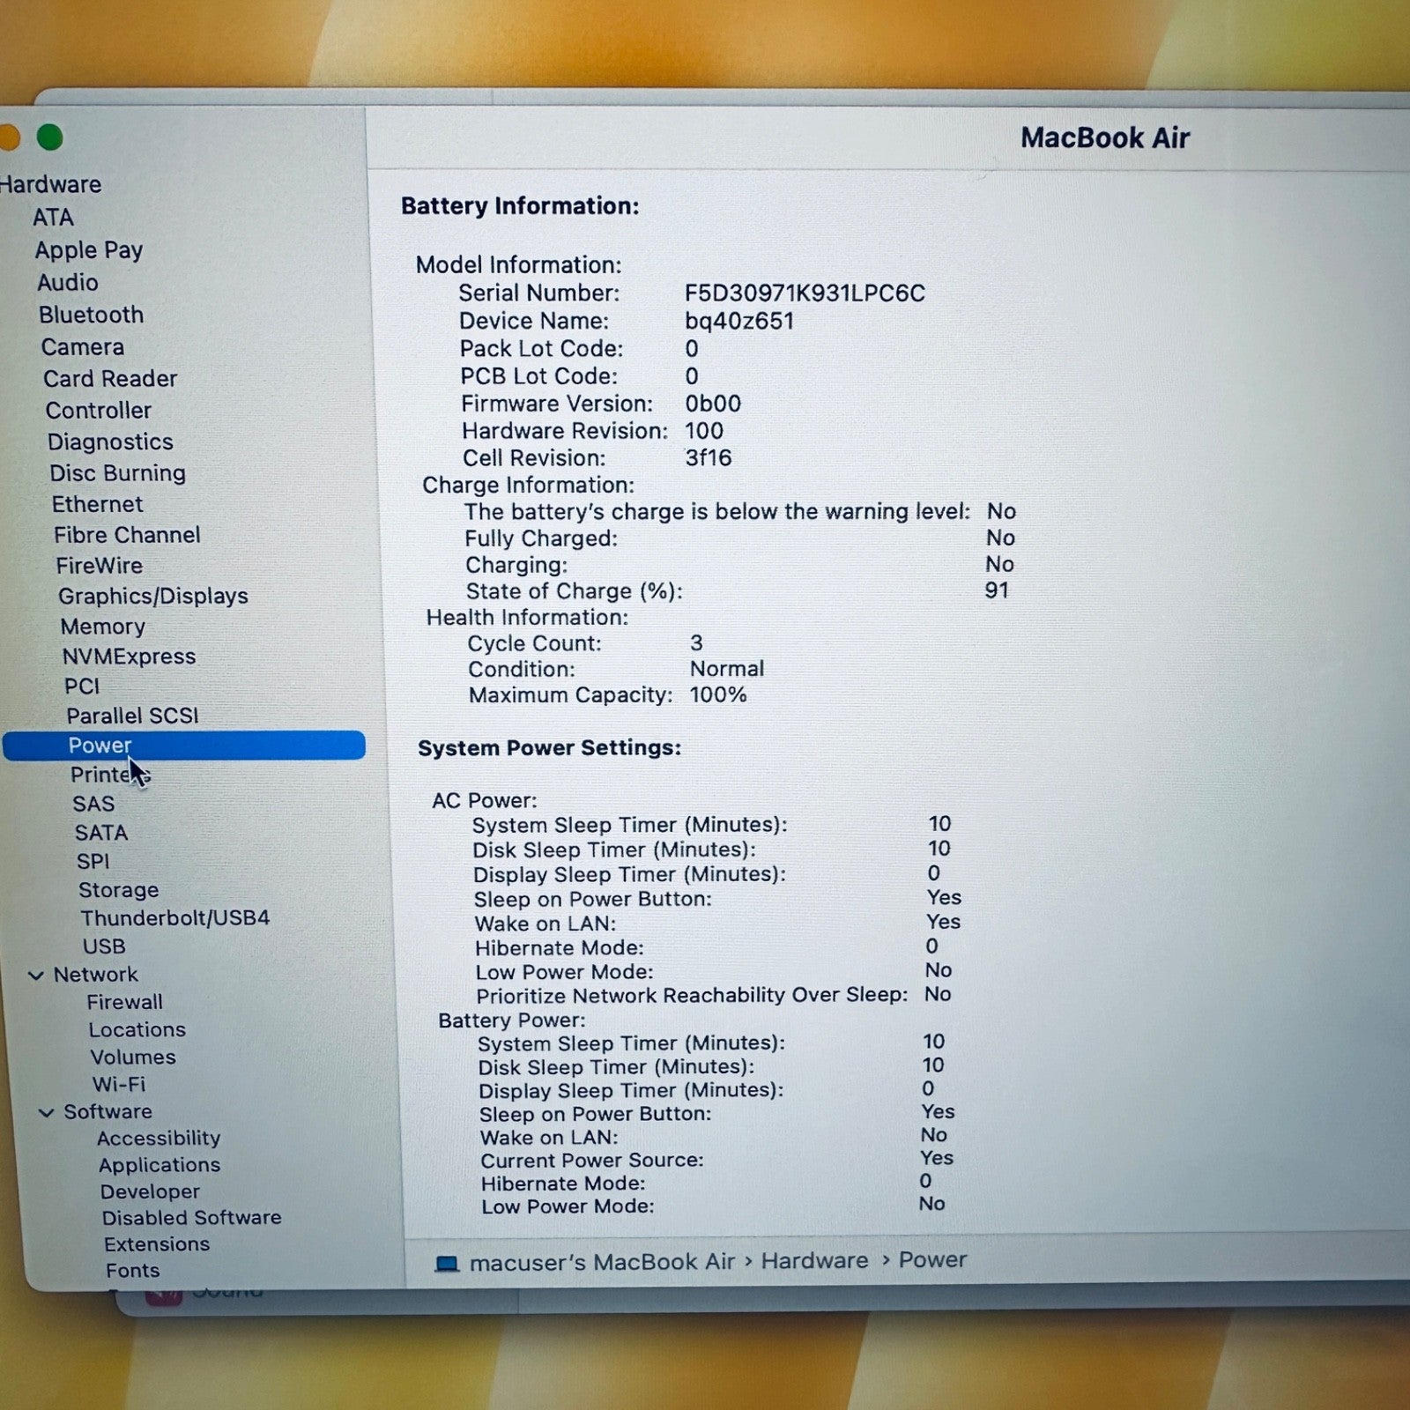
Task: Collapse the Software section in the sidebar
Action: 46,1112
